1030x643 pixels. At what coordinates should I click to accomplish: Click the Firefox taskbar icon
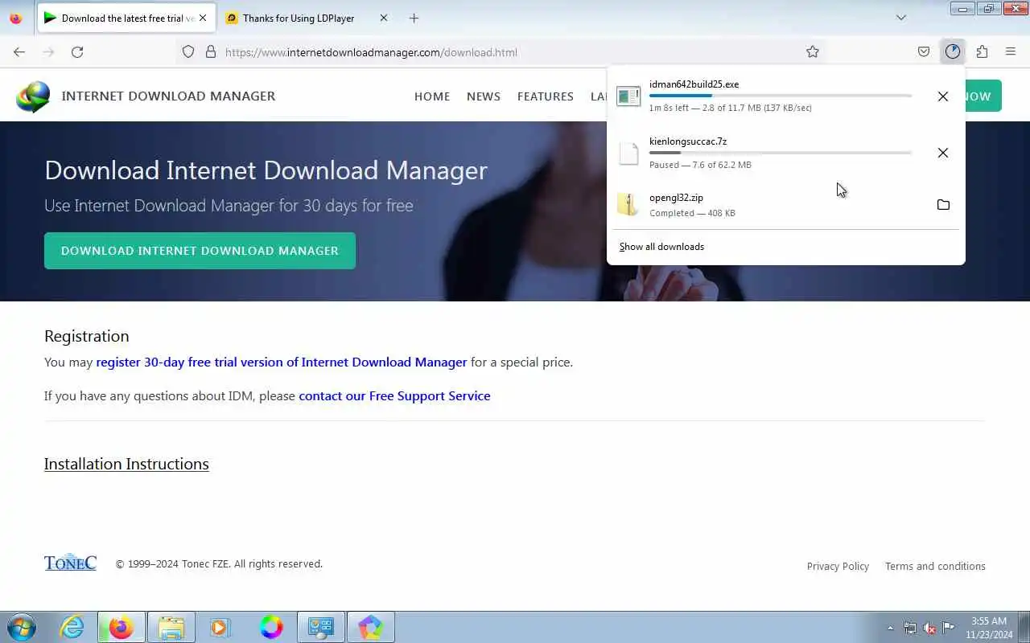[x=122, y=627]
